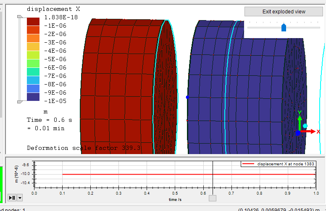Click the lower handle of legend range bar
Image resolution: width=326 pixels, height=211 pixels.
20,101
